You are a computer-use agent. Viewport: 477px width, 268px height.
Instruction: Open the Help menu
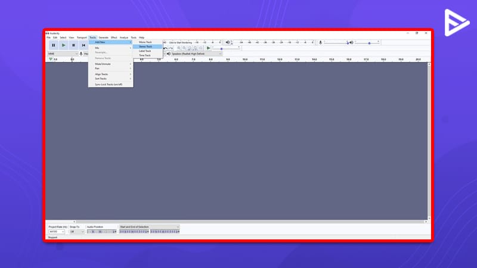coord(142,38)
